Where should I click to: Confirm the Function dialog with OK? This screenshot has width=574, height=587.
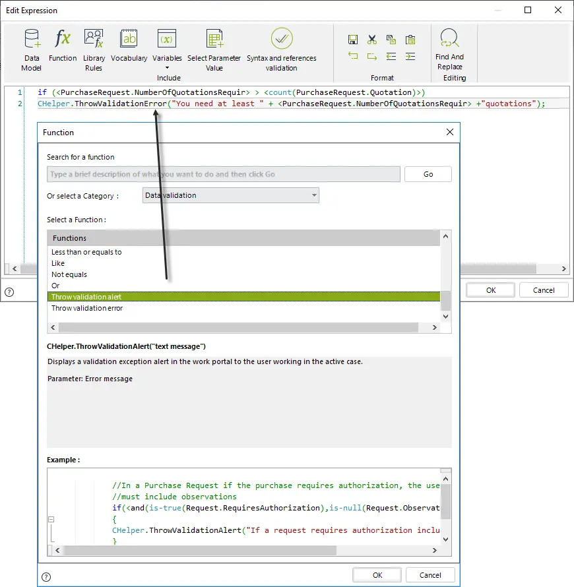click(x=377, y=575)
